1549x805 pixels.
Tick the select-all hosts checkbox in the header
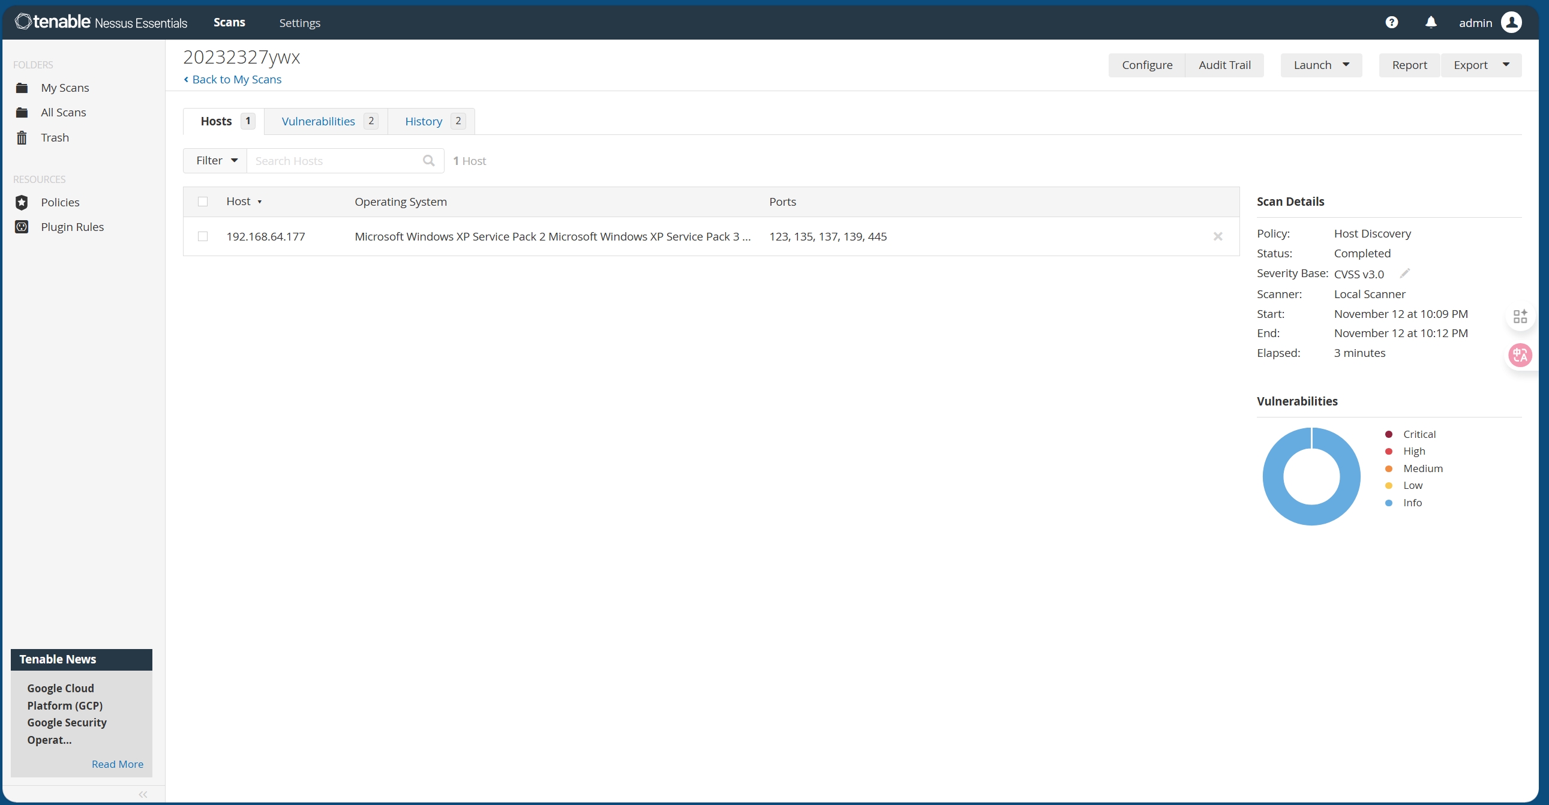[x=203, y=202]
